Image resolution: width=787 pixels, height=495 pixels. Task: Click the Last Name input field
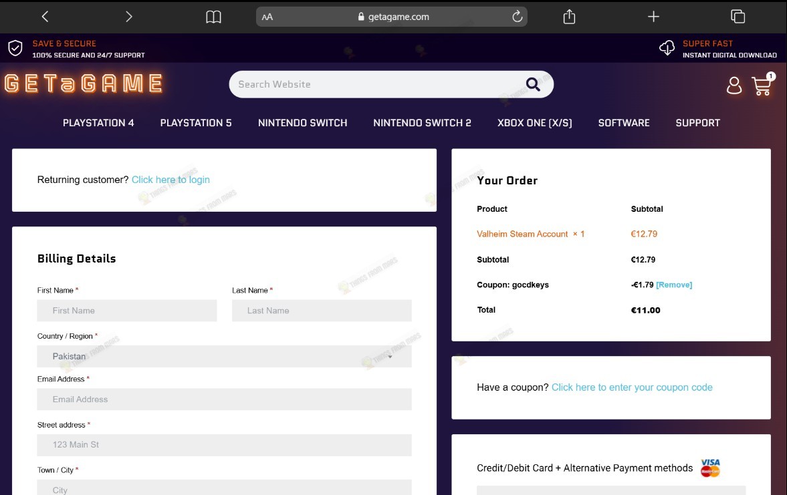tap(322, 311)
